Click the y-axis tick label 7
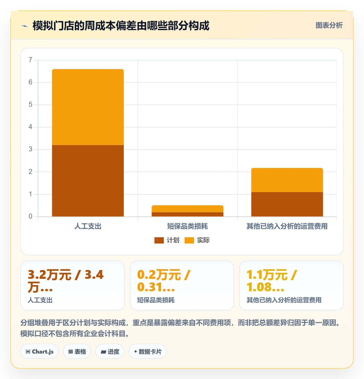 coord(30,60)
